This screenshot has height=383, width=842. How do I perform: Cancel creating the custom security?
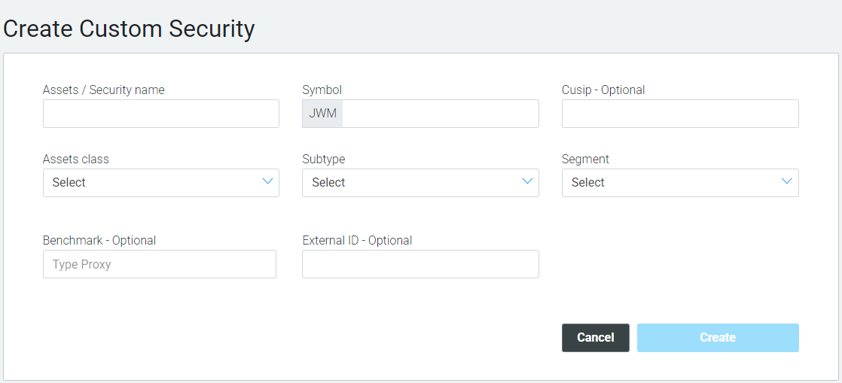coord(596,338)
